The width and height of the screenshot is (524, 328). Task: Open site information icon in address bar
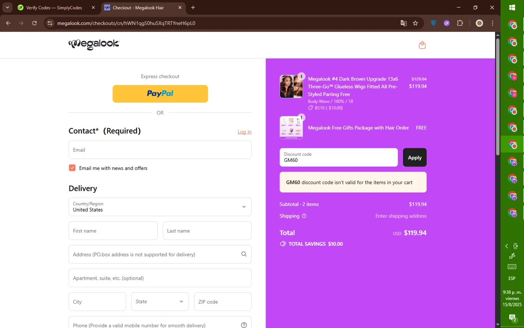pyautogui.click(x=50, y=23)
